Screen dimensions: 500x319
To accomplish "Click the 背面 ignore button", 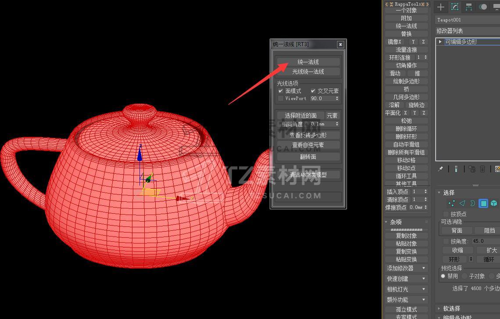I will 457,230.
